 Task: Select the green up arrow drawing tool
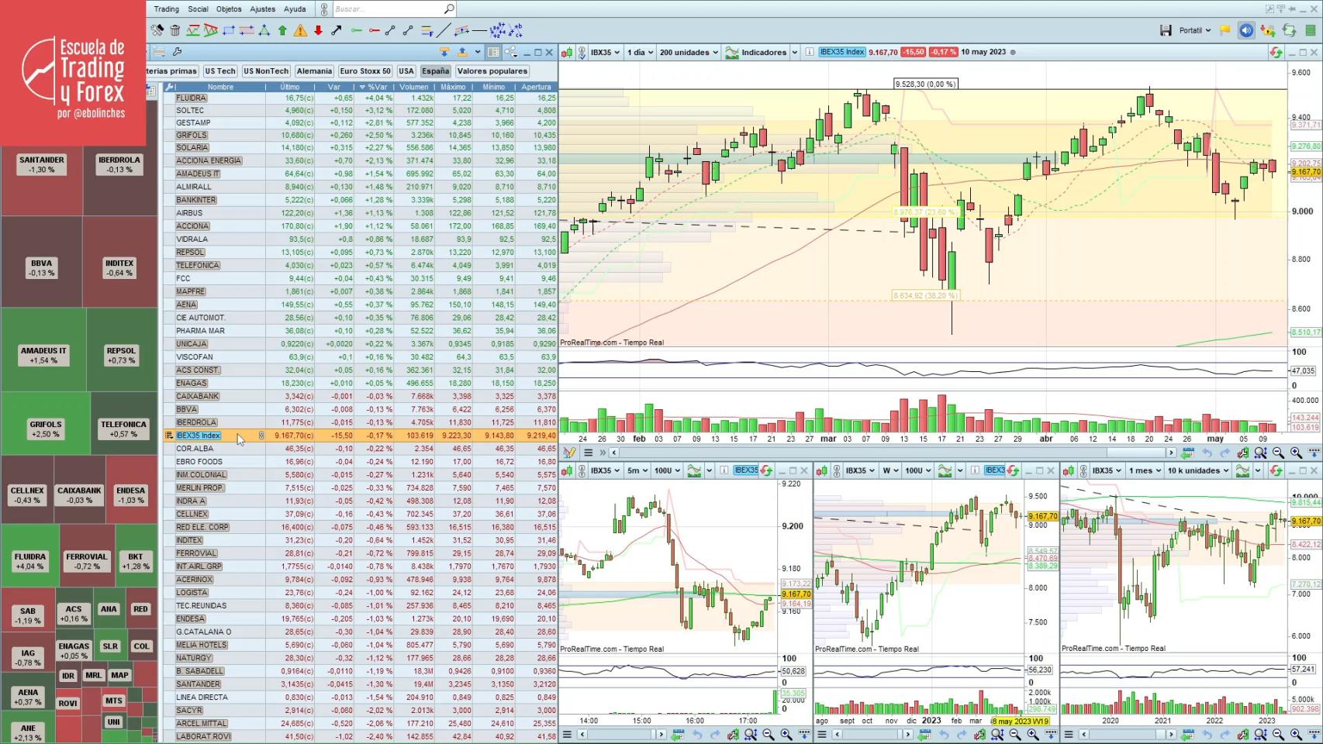click(282, 31)
